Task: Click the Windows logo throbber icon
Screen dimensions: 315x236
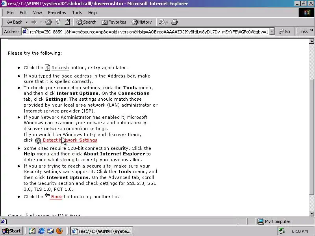Action: coord(307,13)
